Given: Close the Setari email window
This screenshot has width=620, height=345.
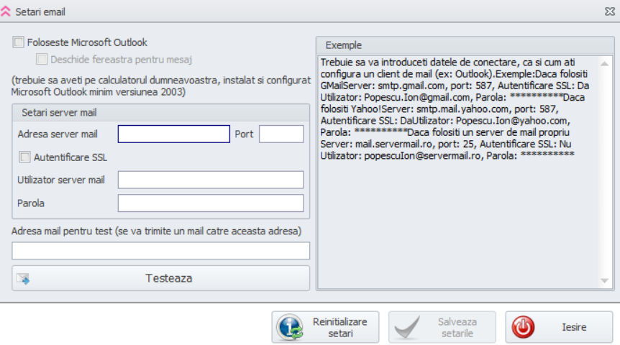Looking at the screenshot, I should point(609,11).
